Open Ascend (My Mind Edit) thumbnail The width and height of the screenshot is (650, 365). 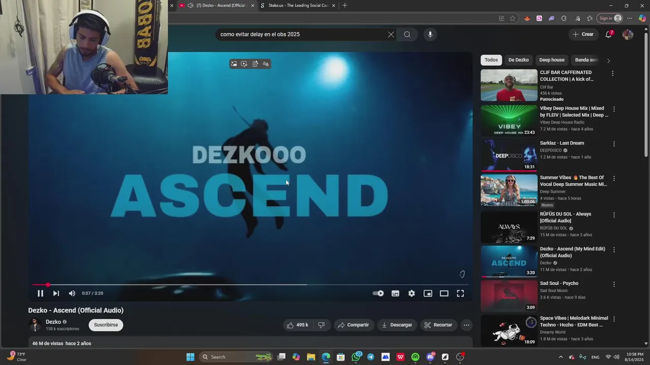click(509, 261)
